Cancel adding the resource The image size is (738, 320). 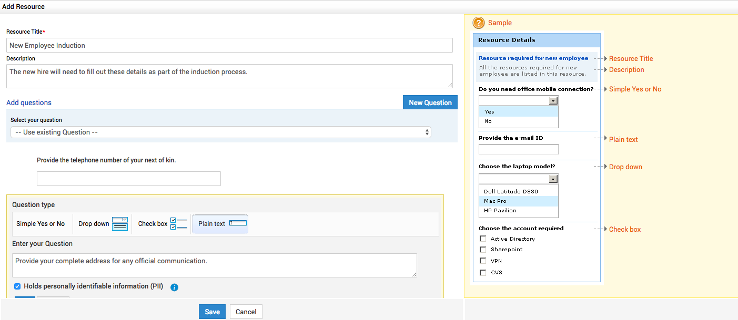pyautogui.click(x=246, y=312)
